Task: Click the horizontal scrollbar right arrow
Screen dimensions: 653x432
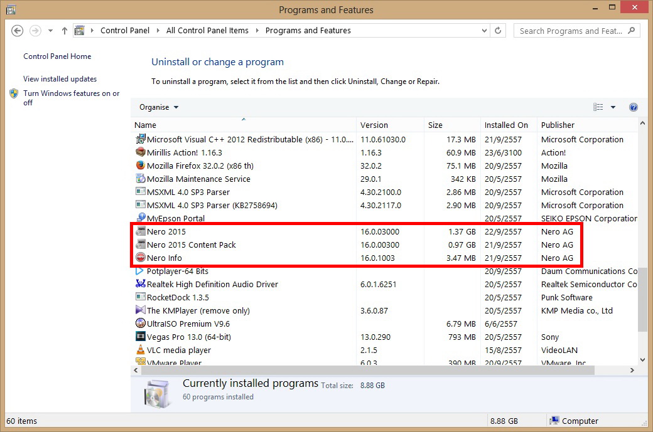Action: 632,370
